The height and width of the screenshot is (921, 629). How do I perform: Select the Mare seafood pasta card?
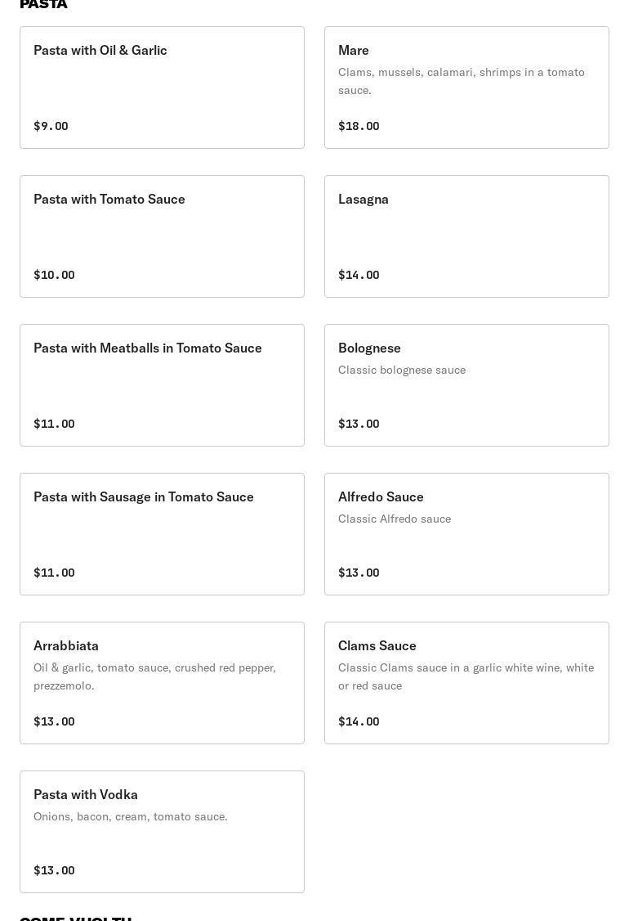coord(466,88)
